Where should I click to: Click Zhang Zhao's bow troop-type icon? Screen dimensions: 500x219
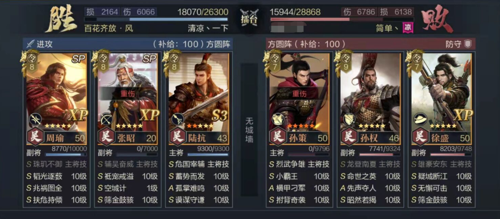(x=107, y=119)
